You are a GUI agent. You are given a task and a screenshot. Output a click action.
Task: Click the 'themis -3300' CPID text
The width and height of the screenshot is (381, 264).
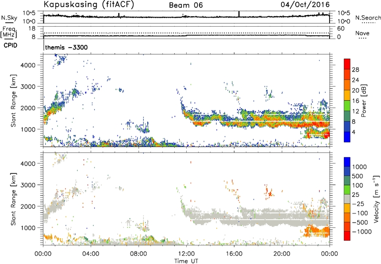[66, 47]
